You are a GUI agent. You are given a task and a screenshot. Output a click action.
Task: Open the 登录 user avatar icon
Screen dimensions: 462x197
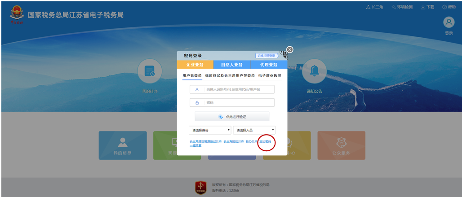449,22
